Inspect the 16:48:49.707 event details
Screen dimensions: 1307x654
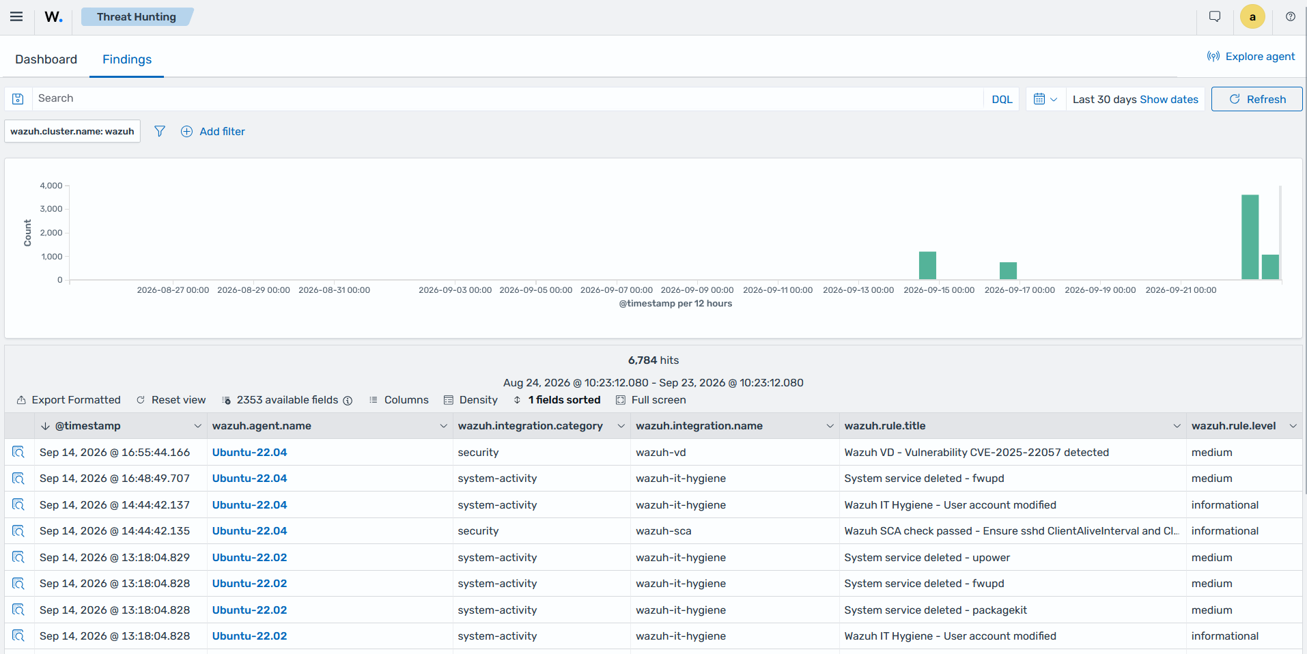click(18, 479)
